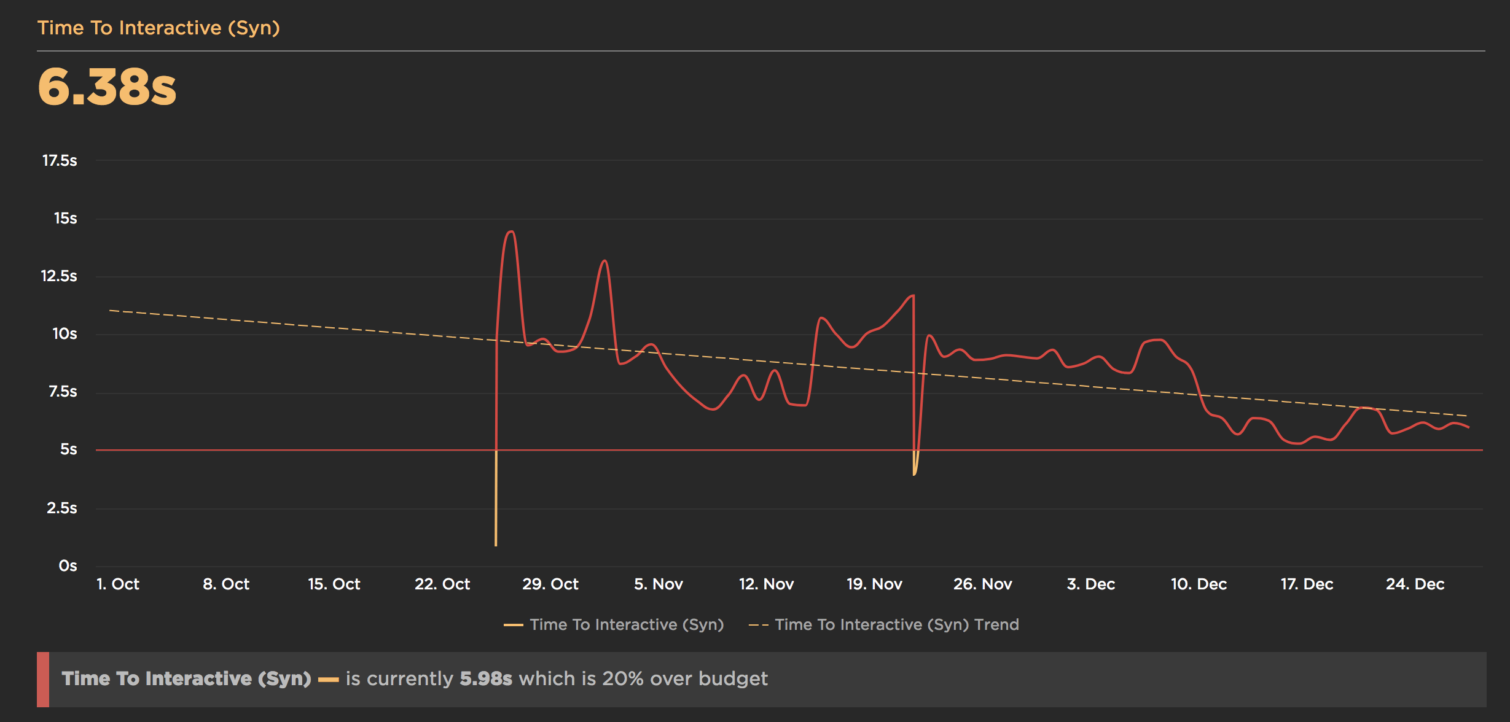The width and height of the screenshot is (1510, 722).
Task: Toggle the Time To Interactive (Syn) legend entry
Action: click(625, 624)
